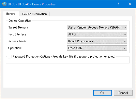Open the Target Memory combo box
This screenshot has height=99, width=136.
(x=97, y=27)
